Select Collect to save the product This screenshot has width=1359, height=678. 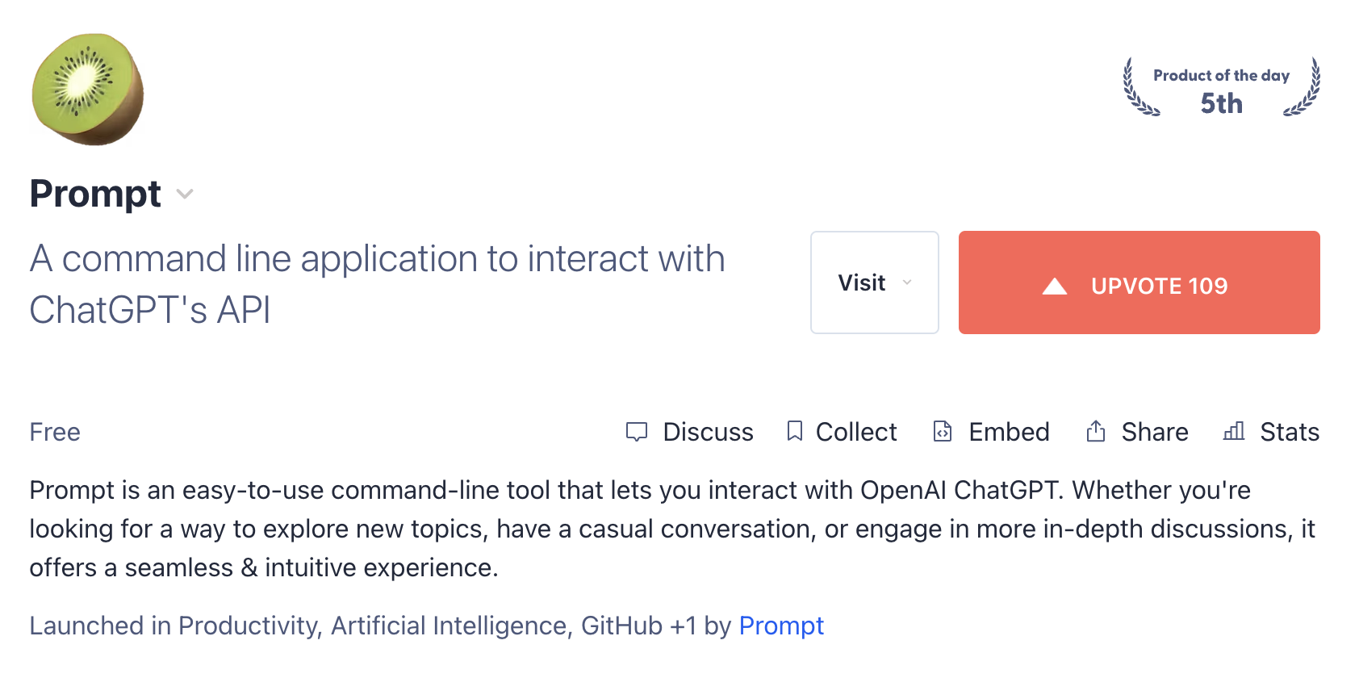click(x=842, y=432)
